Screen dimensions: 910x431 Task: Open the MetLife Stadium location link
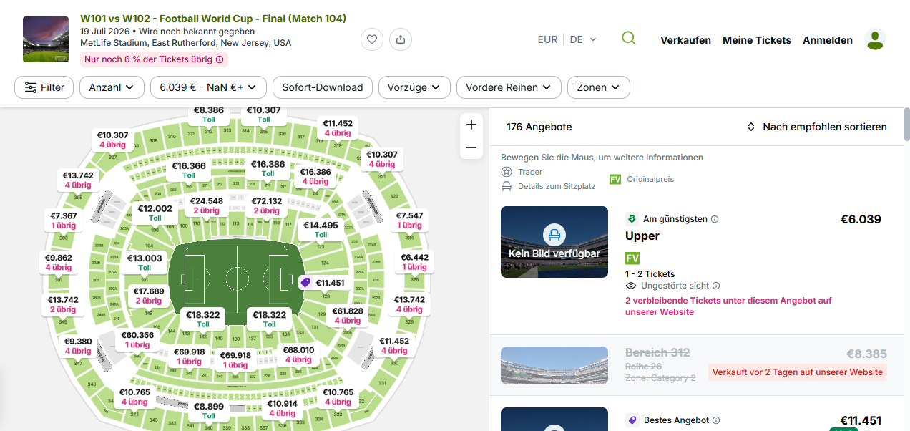186,43
